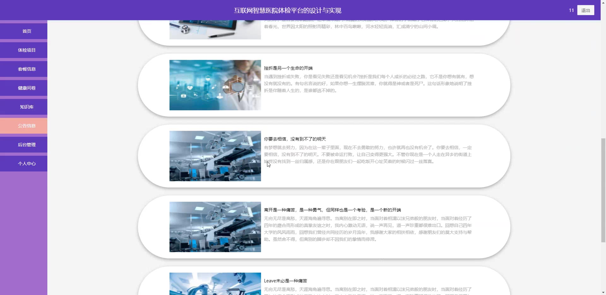This screenshot has height=295, width=606.
Task: Open the announcement 你要去相信，没有到不了的明天
Action: pos(295,139)
